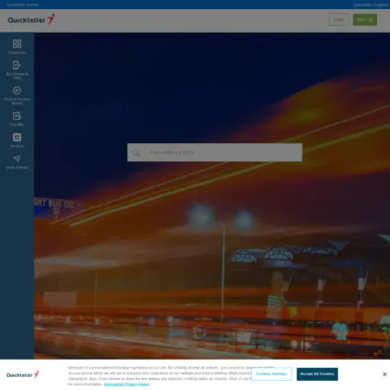Image resolution: width=390 pixels, height=390 pixels.
Task: Select the 'Buy Airtime & Data' text label
Action: pyautogui.click(x=17, y=75)
